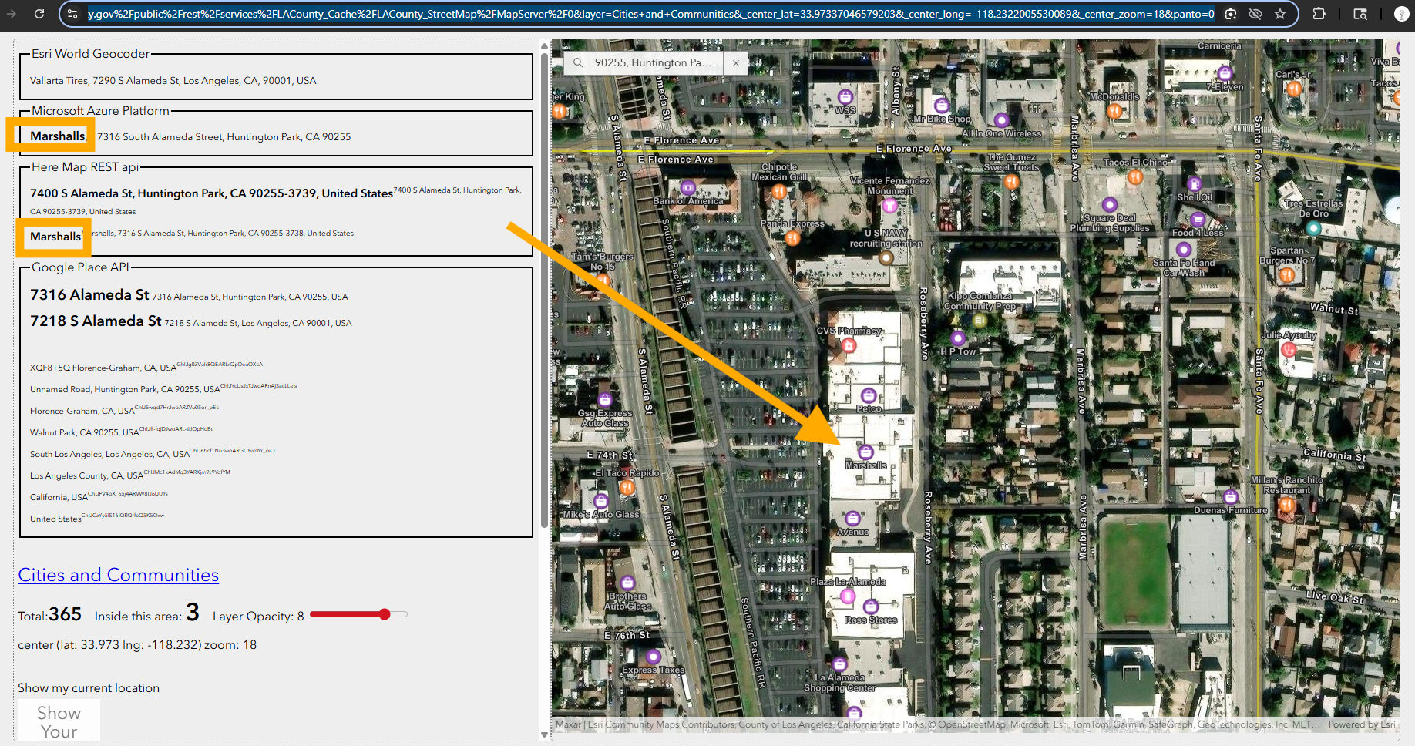
Task: Open the browser extensions puzzle icon
Action: coord(1319,14)
